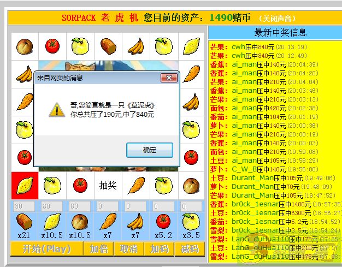The image size is (342, 267).
Task: Click the 抽奖 cell on the board
Action: click(108, 186)
